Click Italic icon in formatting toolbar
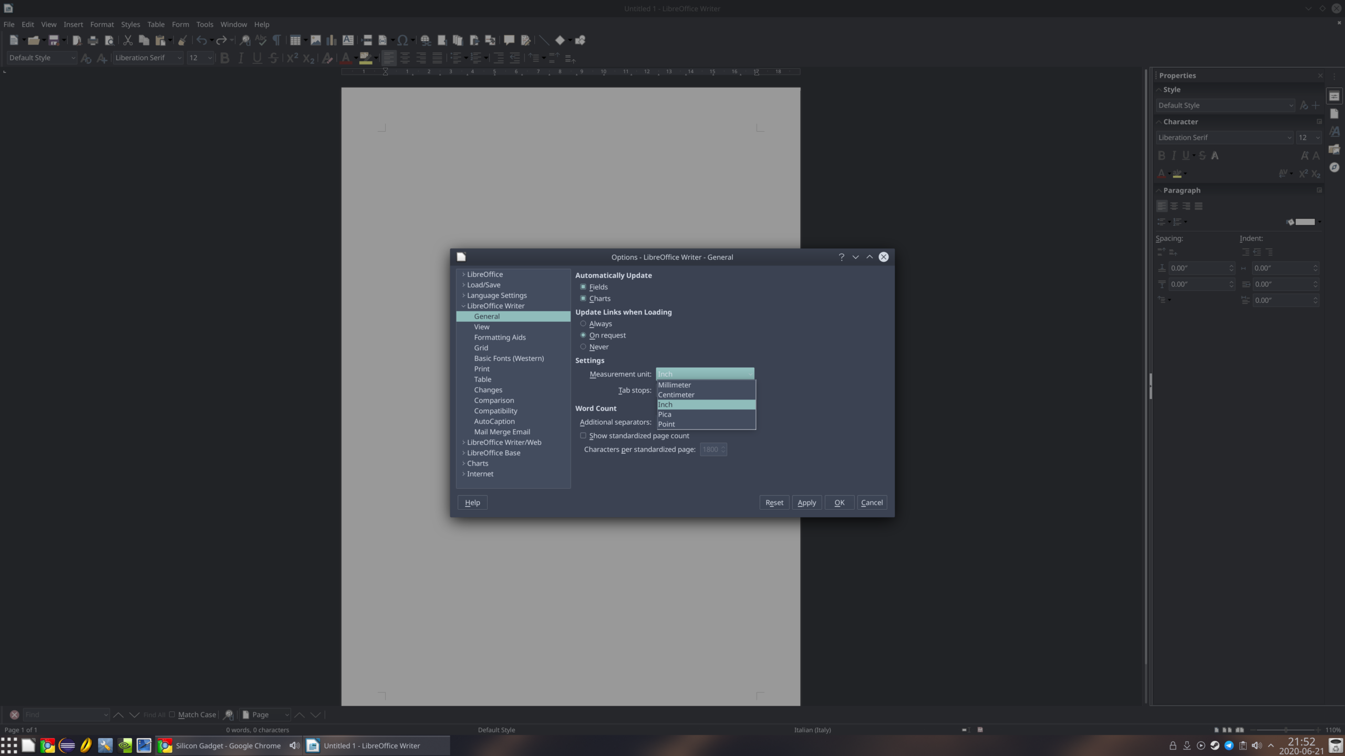Viewport: 1345px width, 756px height. pyautogui.click(x=241, y=58)
